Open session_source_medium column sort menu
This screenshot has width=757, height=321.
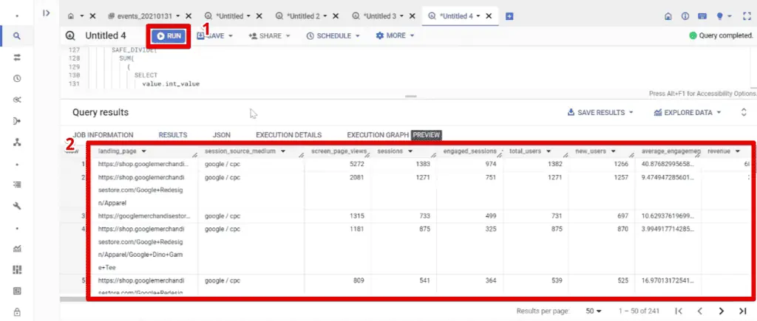[x=283, y=151]
